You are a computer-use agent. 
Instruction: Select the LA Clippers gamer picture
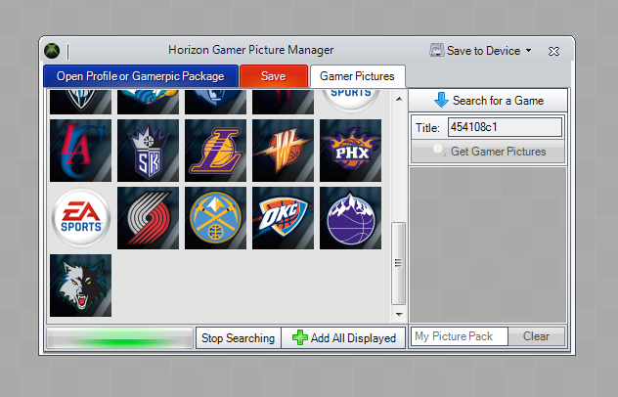pyautogui.click(x=80, y=151)
